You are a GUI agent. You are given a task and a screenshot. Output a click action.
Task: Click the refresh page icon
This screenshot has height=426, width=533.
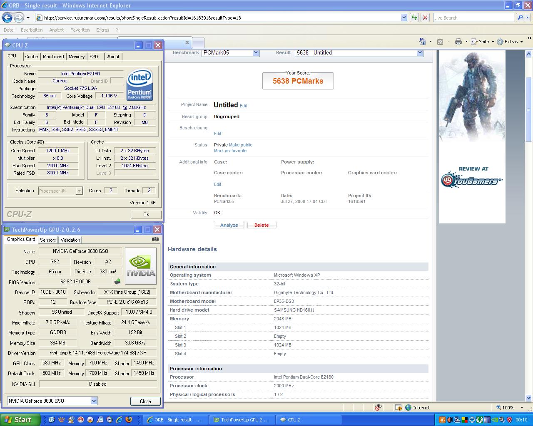tap(414, 17)
